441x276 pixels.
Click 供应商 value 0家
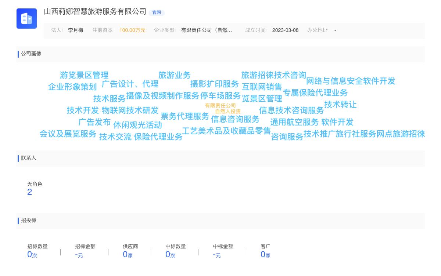(x=128, y=254)
